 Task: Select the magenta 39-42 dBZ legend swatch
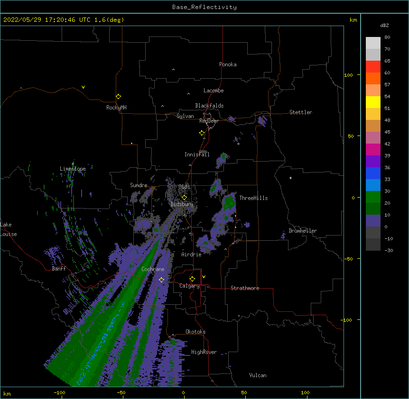[x=373, y=149]
